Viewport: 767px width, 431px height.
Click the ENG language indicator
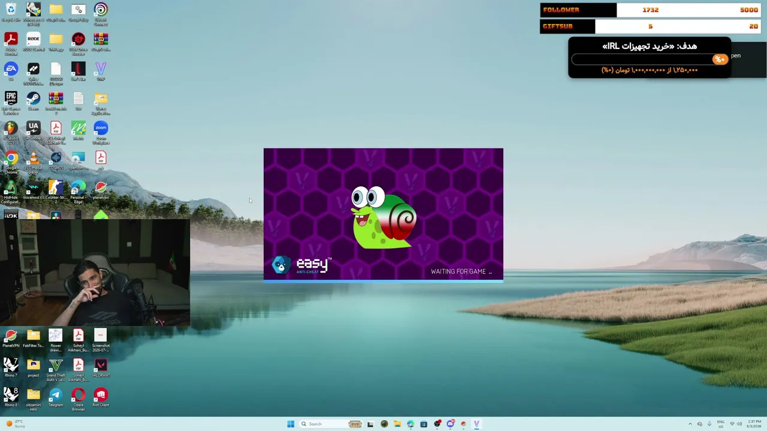(721, 424)
